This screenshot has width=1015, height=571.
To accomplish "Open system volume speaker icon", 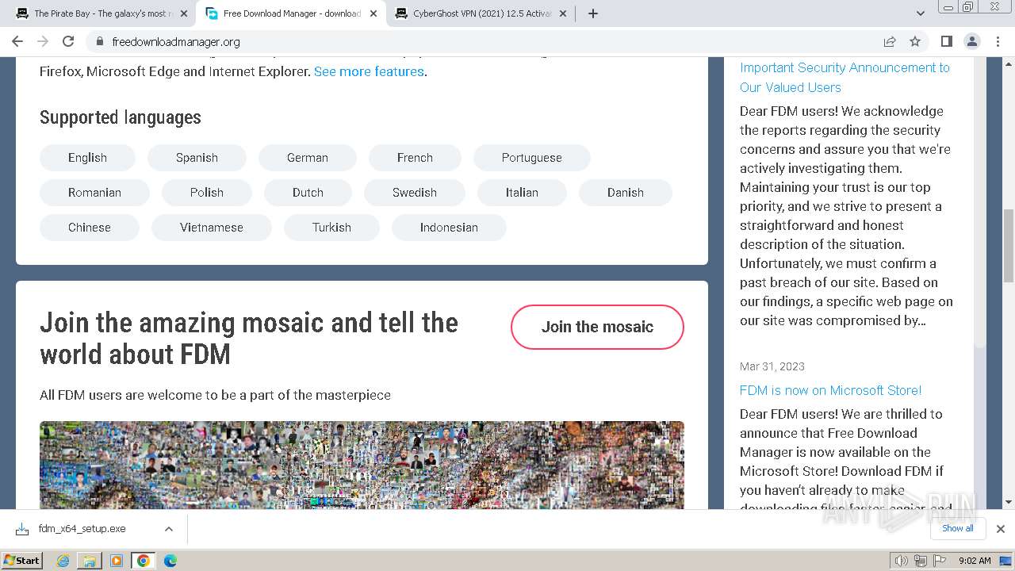I will (x=902, y=561).
